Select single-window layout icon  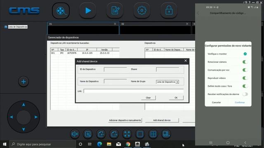[140, 134]
